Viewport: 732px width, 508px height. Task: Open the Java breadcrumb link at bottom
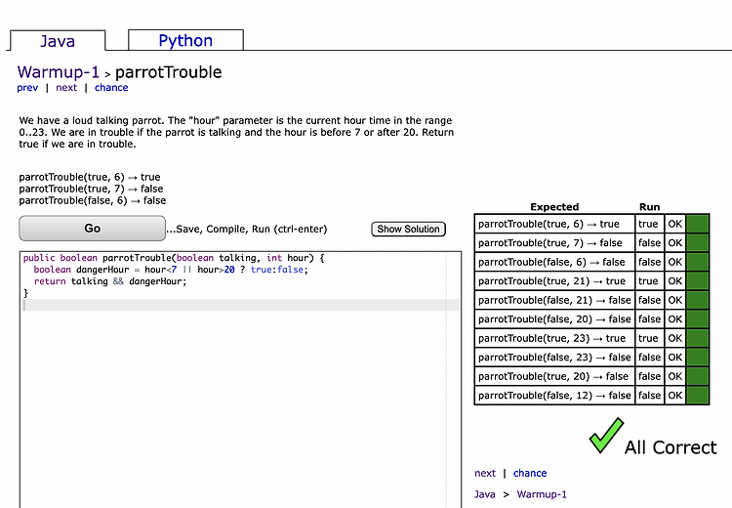[x=484, y=494]
